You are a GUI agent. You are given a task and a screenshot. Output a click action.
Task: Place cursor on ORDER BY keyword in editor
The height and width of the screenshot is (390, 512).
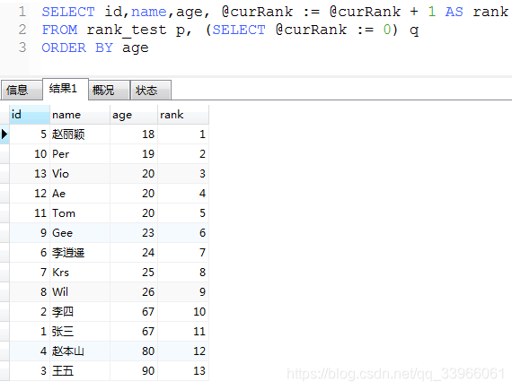pos(77,48)
